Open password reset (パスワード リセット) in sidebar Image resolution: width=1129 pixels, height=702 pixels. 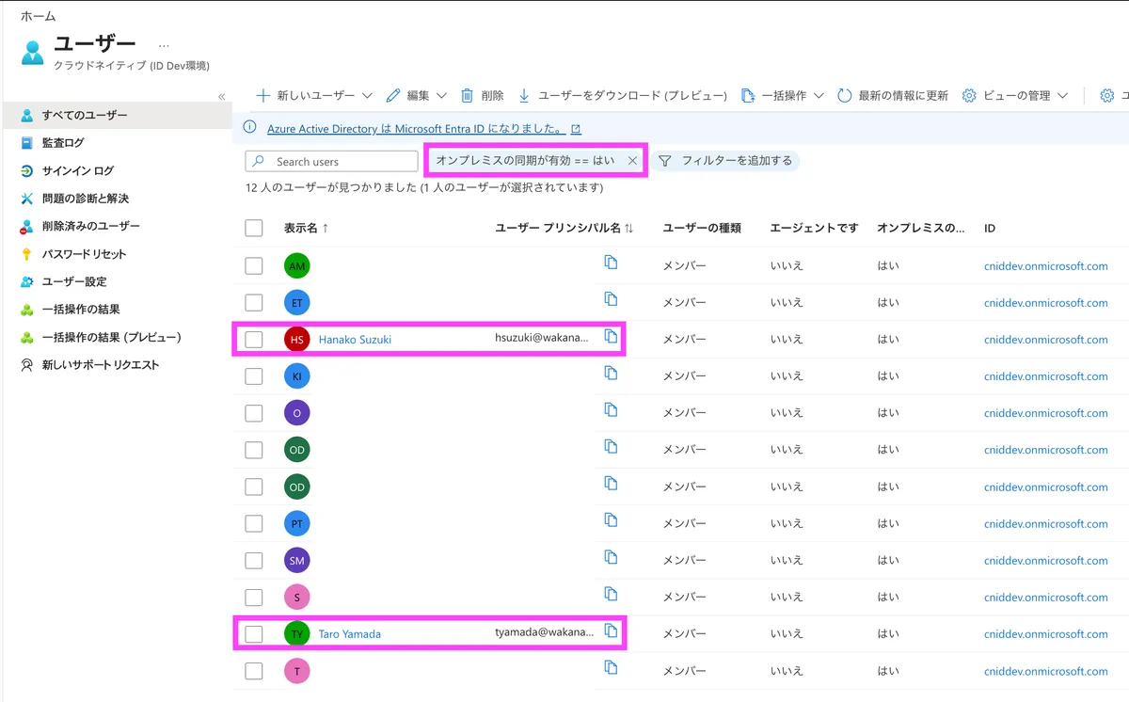(x=84, y=254)
